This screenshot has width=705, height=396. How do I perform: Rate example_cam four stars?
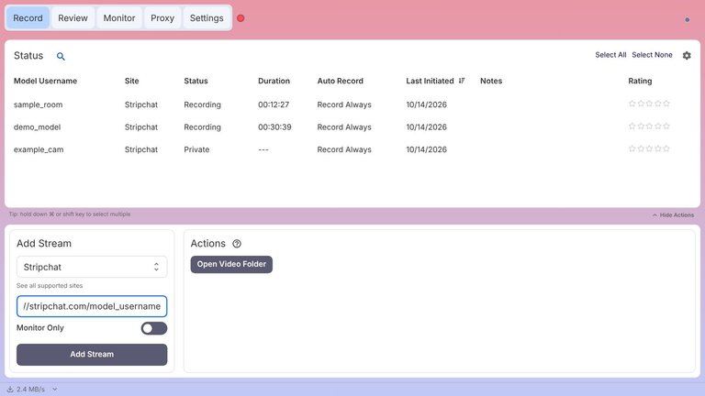[x=658, y=148]
